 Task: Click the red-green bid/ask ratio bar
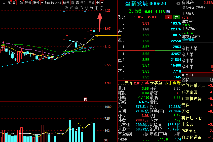pos(149,50)
